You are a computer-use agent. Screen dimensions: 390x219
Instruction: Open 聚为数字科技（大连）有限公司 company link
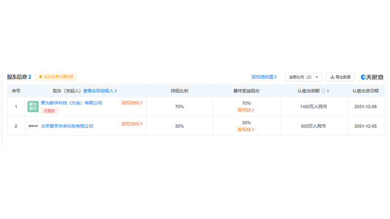[71, 103]
